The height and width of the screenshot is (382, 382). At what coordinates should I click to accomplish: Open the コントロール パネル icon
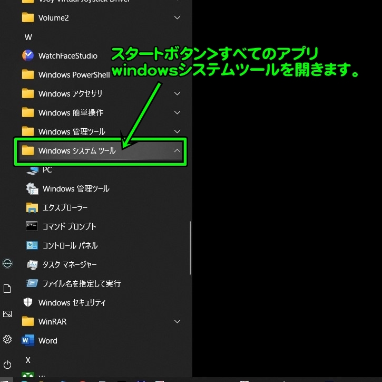click(x=32, y=245)
